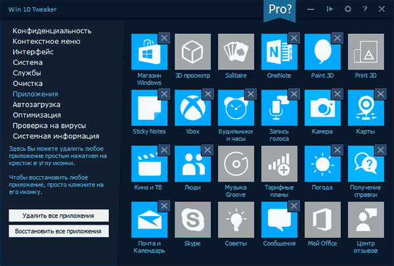
Task: Click the Будильники и часы tile
Action: [x=236, y=108]
